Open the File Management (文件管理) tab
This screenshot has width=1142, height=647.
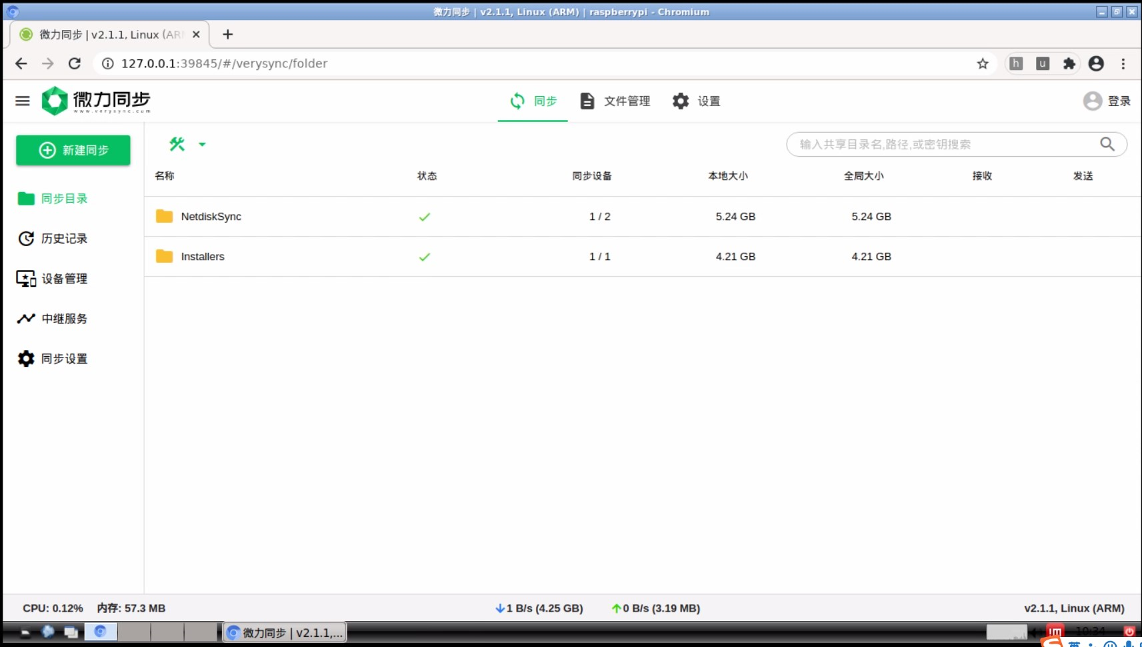point(615,101)
